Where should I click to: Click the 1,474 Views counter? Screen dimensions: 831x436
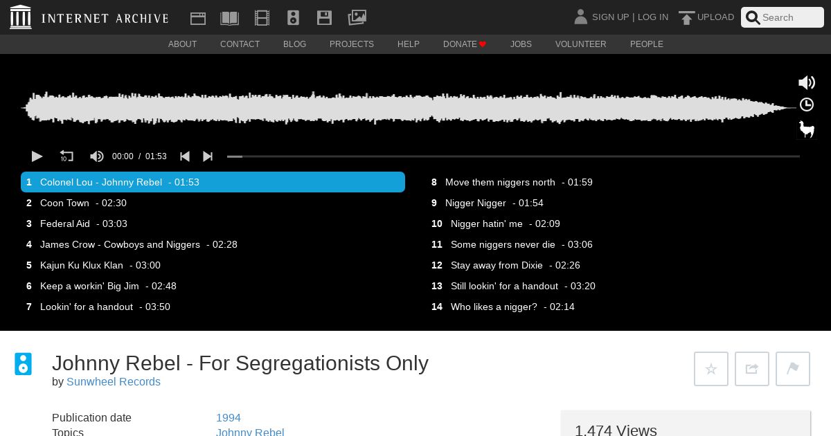click(x=616, y=430)
